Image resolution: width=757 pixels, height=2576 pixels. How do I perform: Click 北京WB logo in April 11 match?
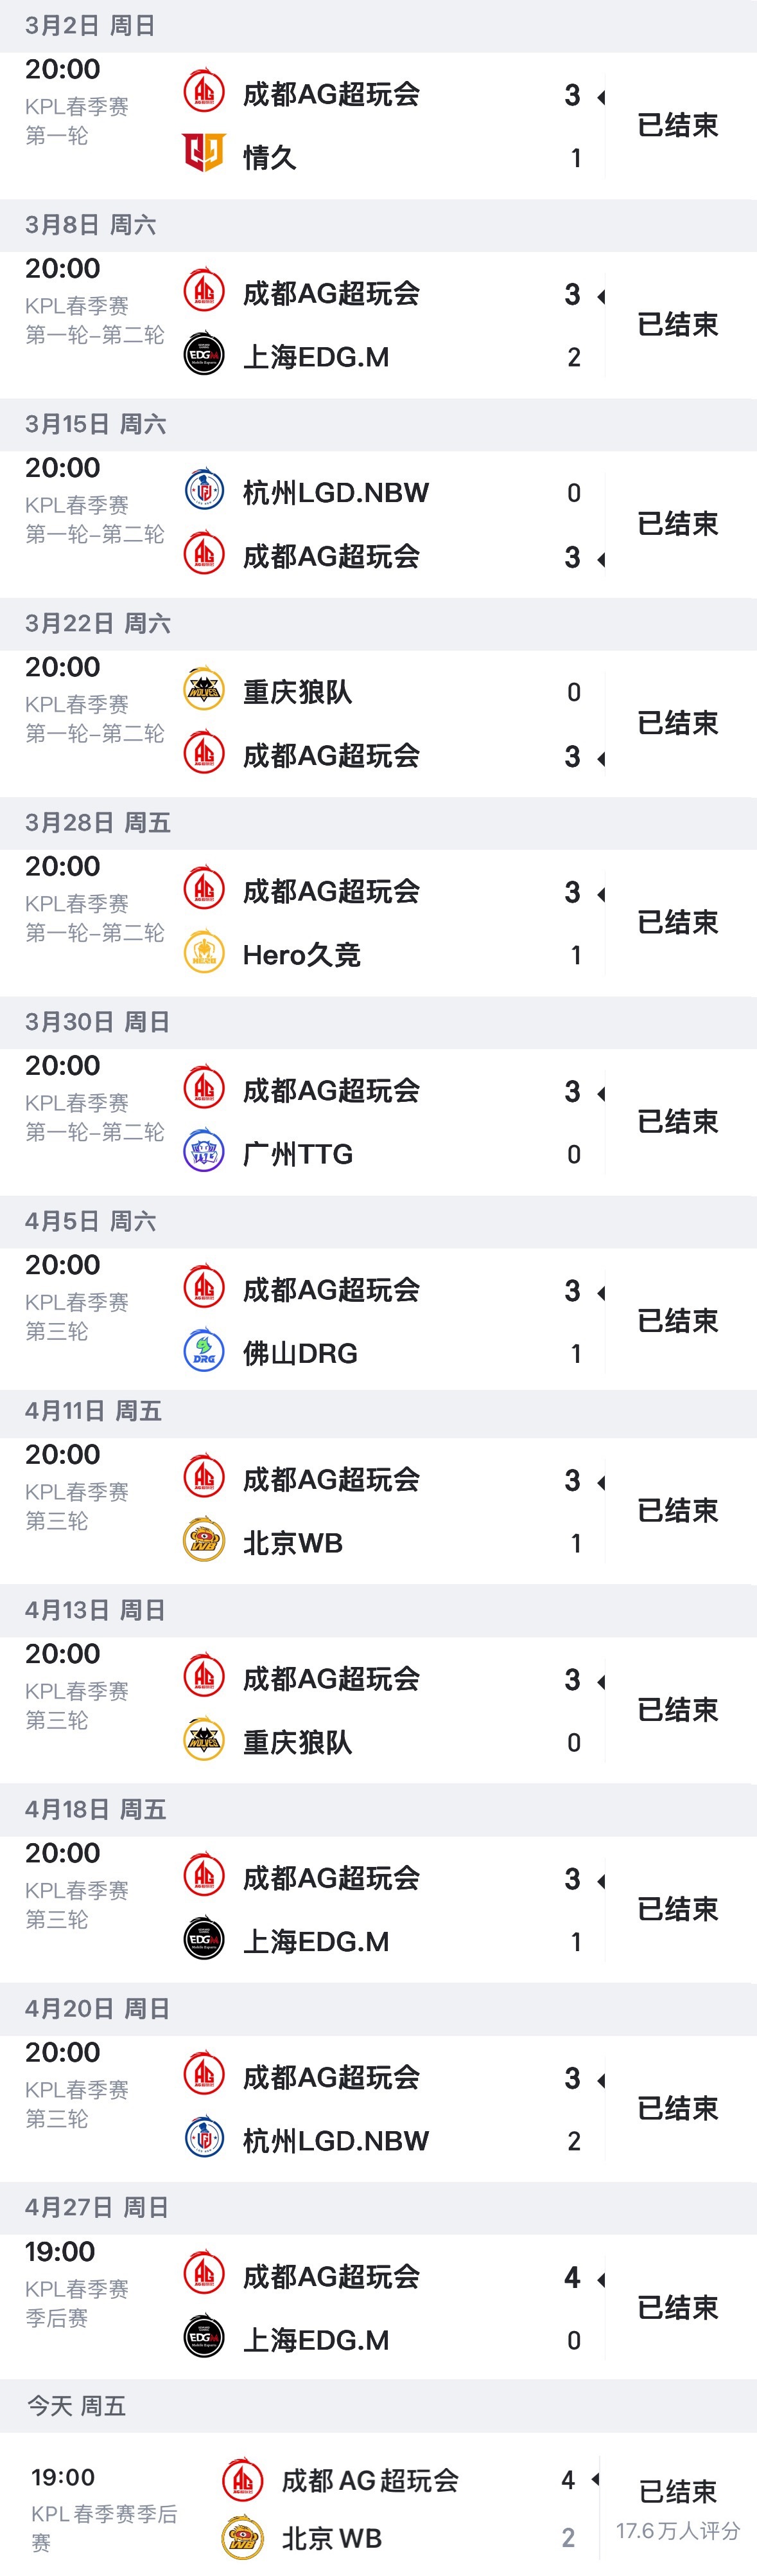204,1540
